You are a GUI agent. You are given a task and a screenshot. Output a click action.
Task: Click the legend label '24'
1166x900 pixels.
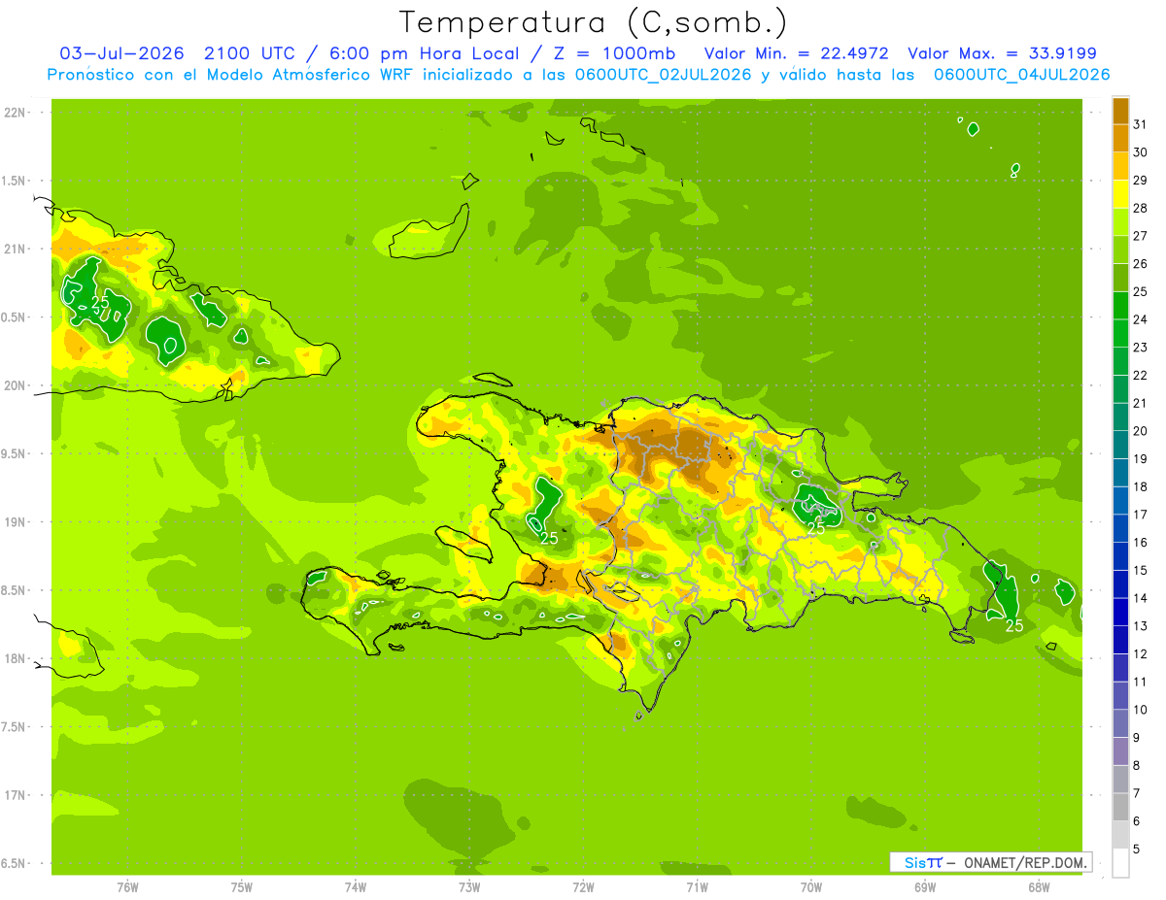[1140, 319]
